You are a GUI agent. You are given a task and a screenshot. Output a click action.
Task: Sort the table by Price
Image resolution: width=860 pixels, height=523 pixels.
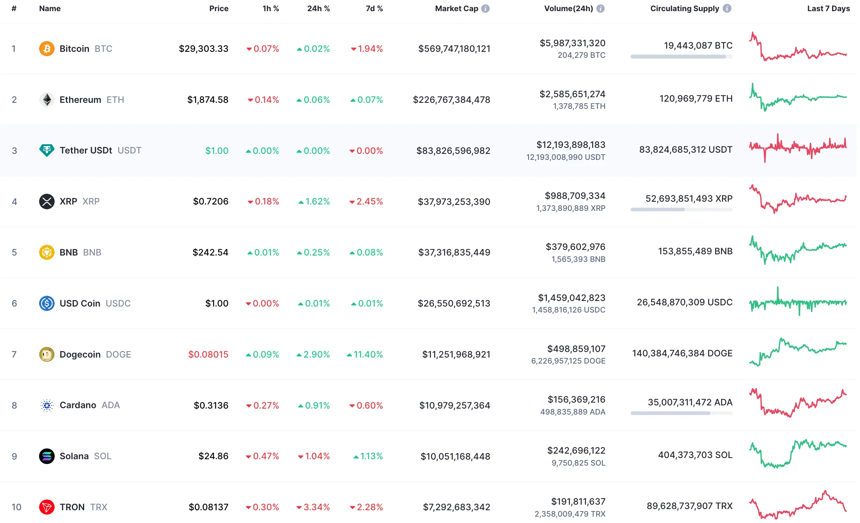tap(219, 8)
